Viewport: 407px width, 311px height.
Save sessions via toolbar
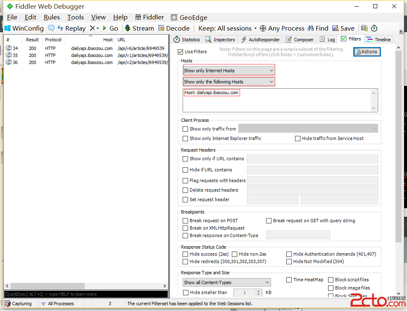click(343, 28)
